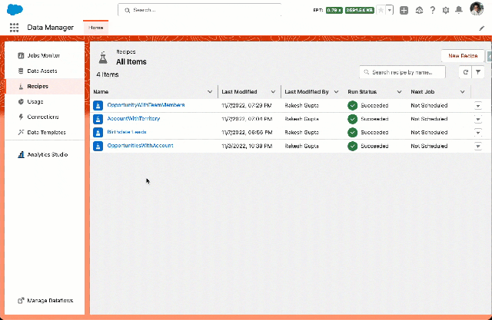Image resolution: width=492 pixels, height=320 pixels.
Task: Open Usage in the sidebar
Action: pos(45,101)
